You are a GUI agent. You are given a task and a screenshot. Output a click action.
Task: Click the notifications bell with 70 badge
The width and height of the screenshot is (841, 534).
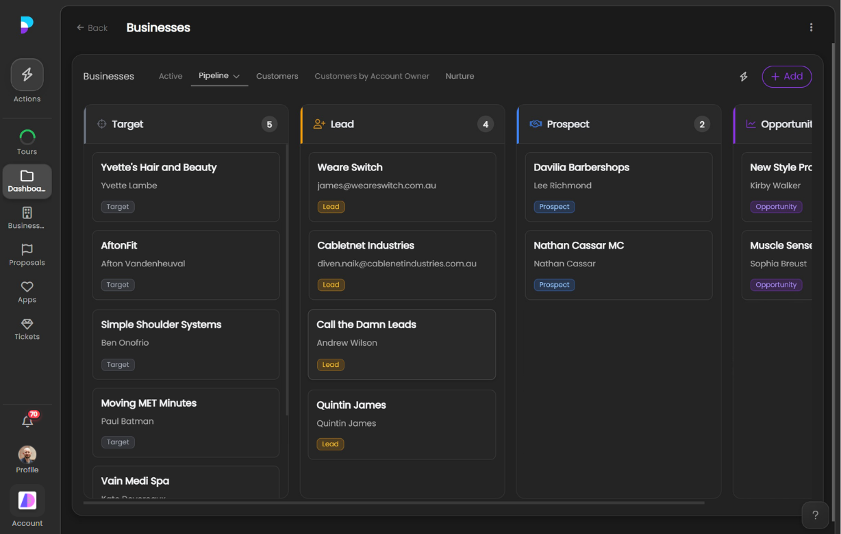click(27, 421)
